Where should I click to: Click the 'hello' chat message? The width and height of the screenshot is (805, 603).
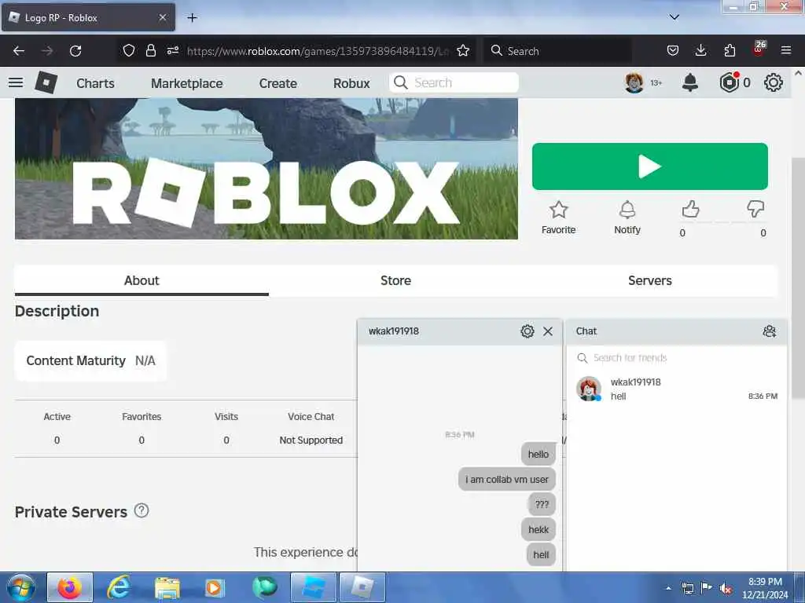538,455
